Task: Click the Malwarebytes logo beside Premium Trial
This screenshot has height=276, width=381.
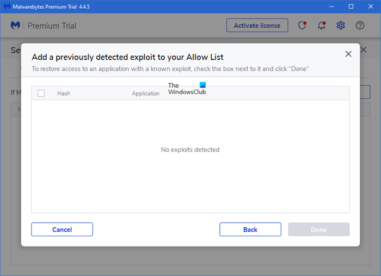Action: [16, 26]
